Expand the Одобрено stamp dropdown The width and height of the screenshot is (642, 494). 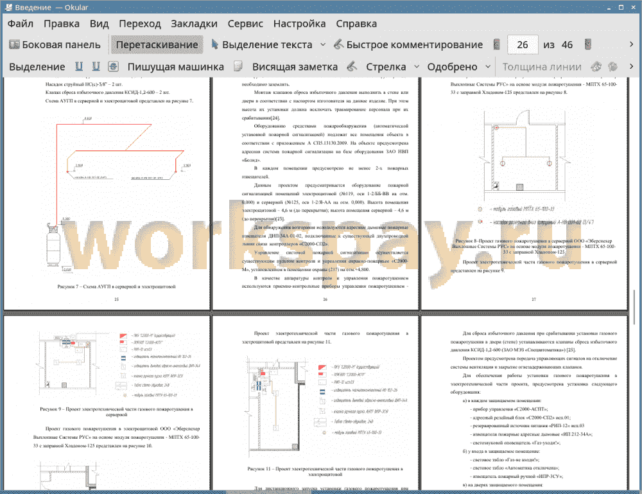[488, 66]
